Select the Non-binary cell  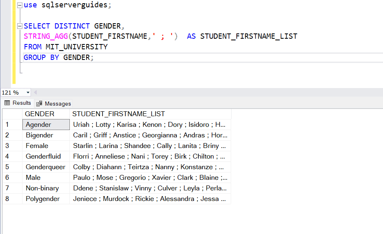point(46,188)
